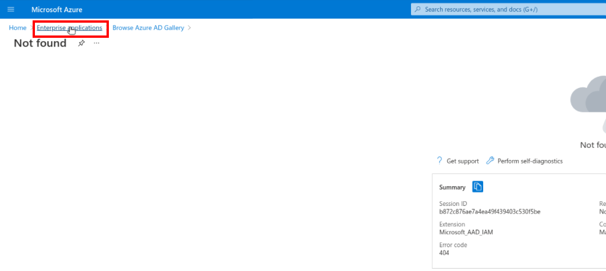
Task: Click the self-diagnostics wrench icon
Action: tap(490, 161)
